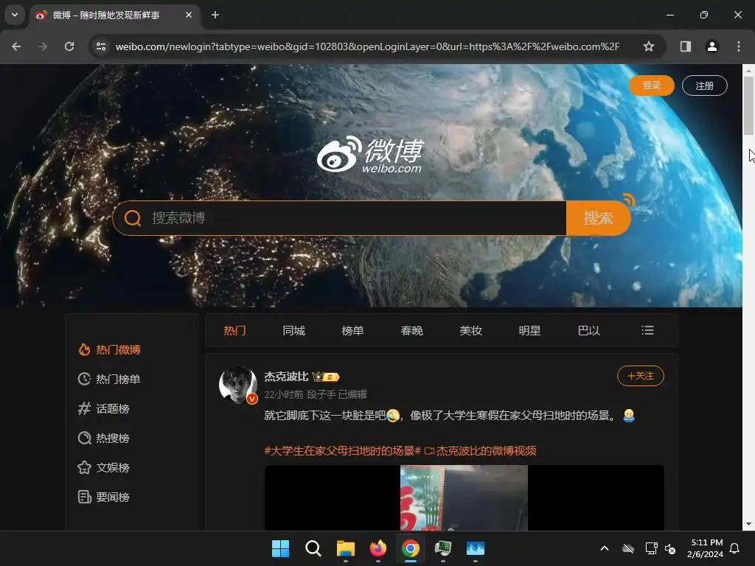The width and height of the screenshot is (755, 566).
Task: Focus the 搜索微博 input field
Action: coord(356,218)
